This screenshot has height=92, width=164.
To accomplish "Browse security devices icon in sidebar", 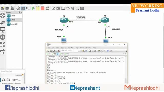I will click(x=3, y=37).
